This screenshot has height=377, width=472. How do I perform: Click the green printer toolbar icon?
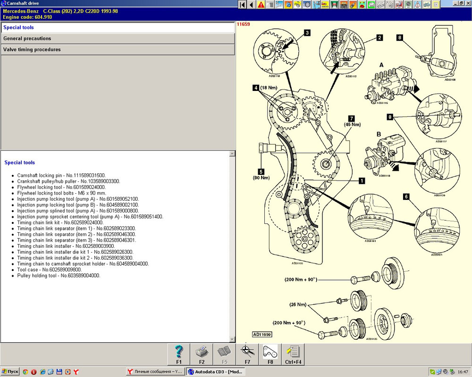point(371,5)
